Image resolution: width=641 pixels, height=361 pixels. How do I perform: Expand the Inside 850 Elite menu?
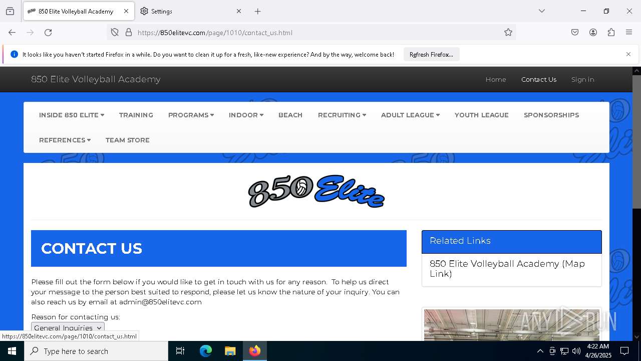(72, 115)
